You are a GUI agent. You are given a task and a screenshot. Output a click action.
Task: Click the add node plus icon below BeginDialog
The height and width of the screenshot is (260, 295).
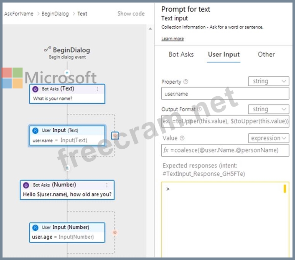[67, 72]
